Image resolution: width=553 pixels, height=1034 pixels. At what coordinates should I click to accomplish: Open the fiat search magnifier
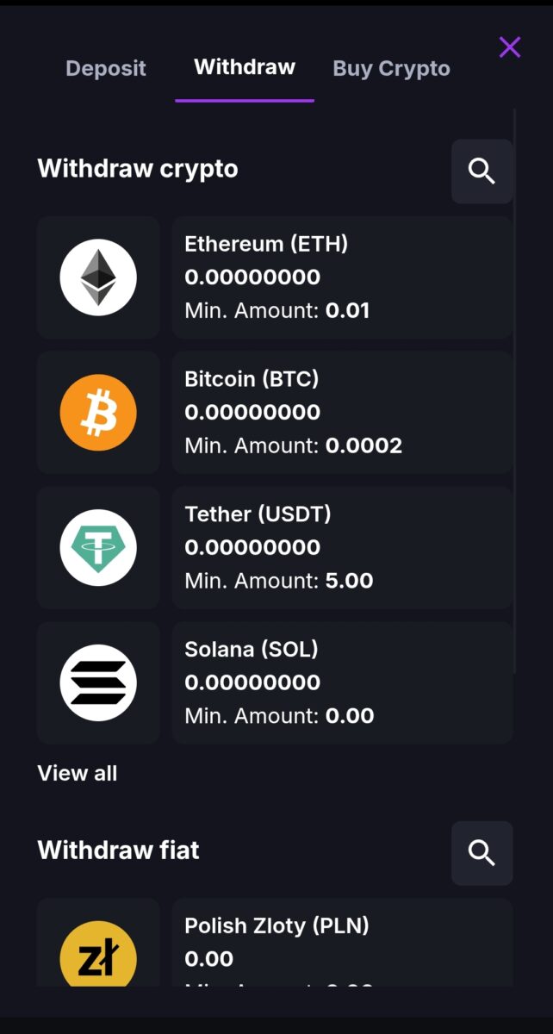tap(482, 853)
